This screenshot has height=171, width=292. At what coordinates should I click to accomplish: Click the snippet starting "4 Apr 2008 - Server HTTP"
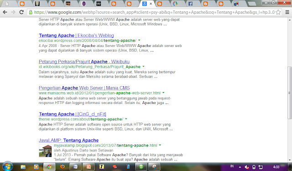tap(110, 48)
